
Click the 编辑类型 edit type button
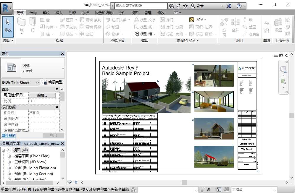pos(52,82)
